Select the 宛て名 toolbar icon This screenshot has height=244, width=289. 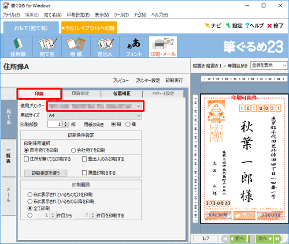coord(47,47)
